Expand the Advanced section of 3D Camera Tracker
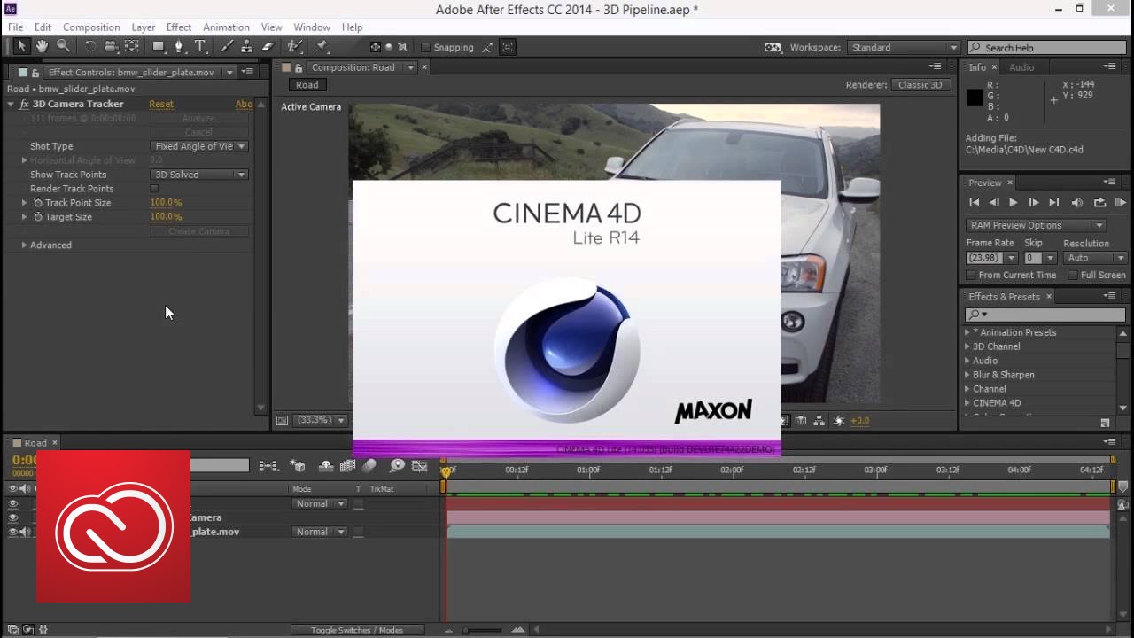The image size is (1134, 638). [x=25, y=245]
